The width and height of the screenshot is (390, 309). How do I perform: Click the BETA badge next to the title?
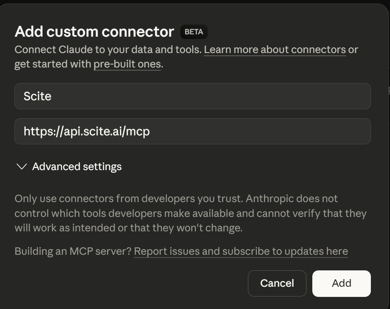click(194, 32)
